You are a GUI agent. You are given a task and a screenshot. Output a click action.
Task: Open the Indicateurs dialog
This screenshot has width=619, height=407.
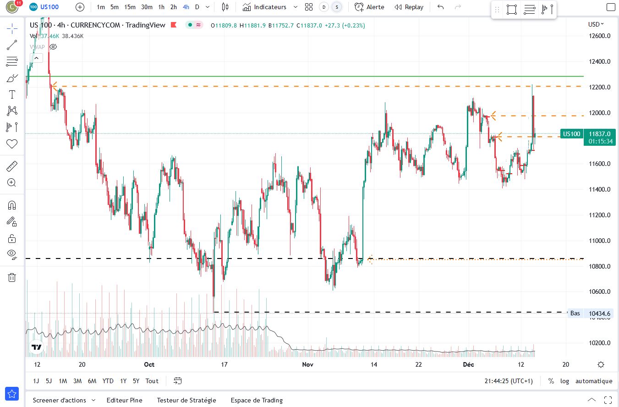point(264,7)
